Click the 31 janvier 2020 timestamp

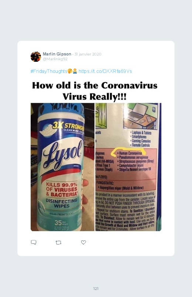click(88, 54)
